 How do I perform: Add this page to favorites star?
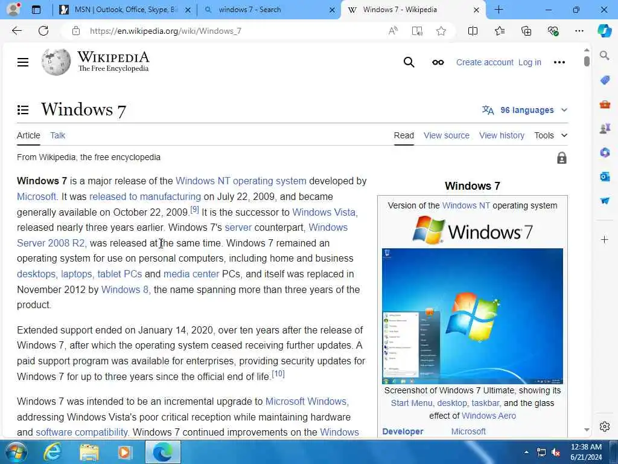pyautogui.click(x=441, y=31)
